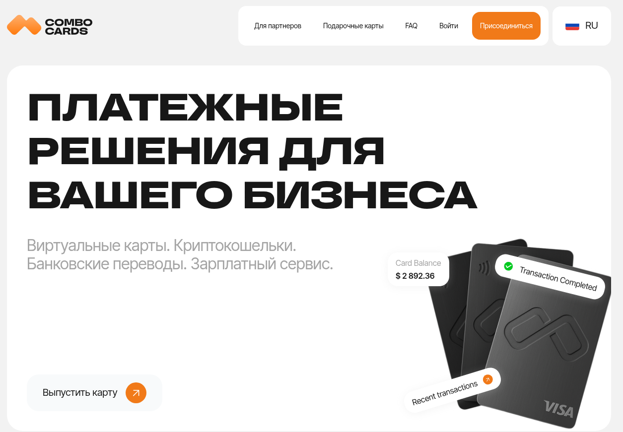The height and width of the screenshot is (432, 623).
Task: Click the Войти login link
Action: tap(448, 26)
